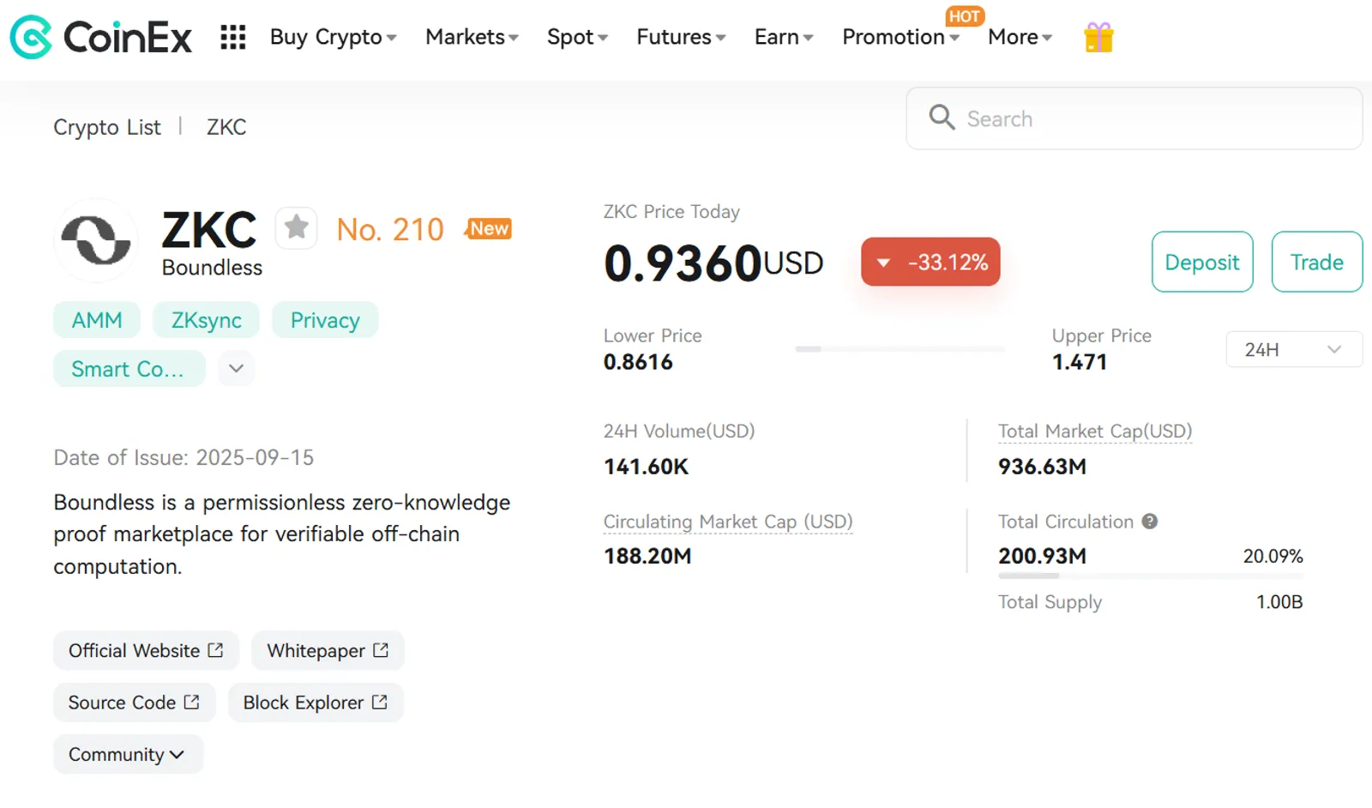Open the Earn menu
The image size is (1372, 808).
(784, 37)
